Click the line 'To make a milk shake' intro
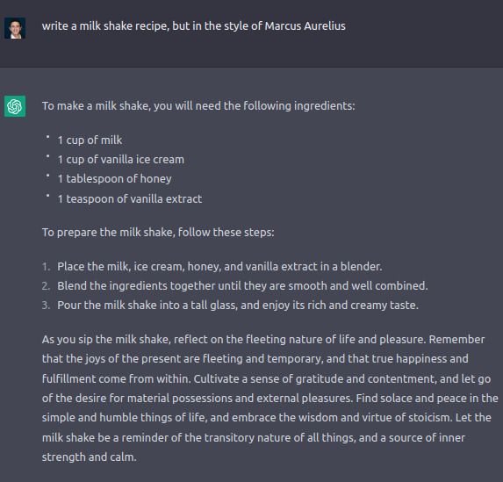 click(x=198, y=106)
